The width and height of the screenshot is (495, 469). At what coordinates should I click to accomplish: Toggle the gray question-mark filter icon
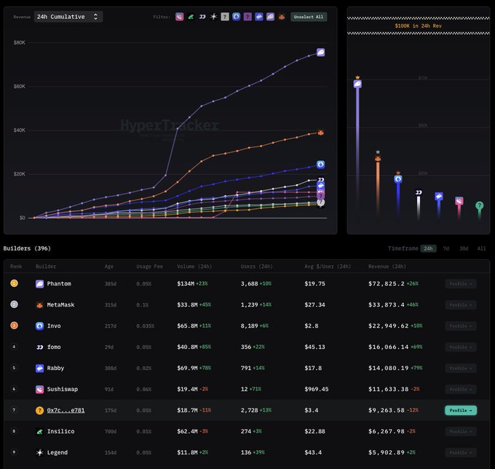pos(225,17)
